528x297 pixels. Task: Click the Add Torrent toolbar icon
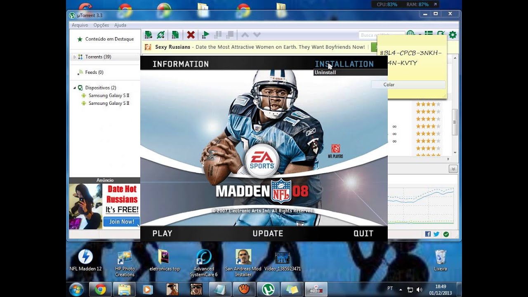click(148, 35)
